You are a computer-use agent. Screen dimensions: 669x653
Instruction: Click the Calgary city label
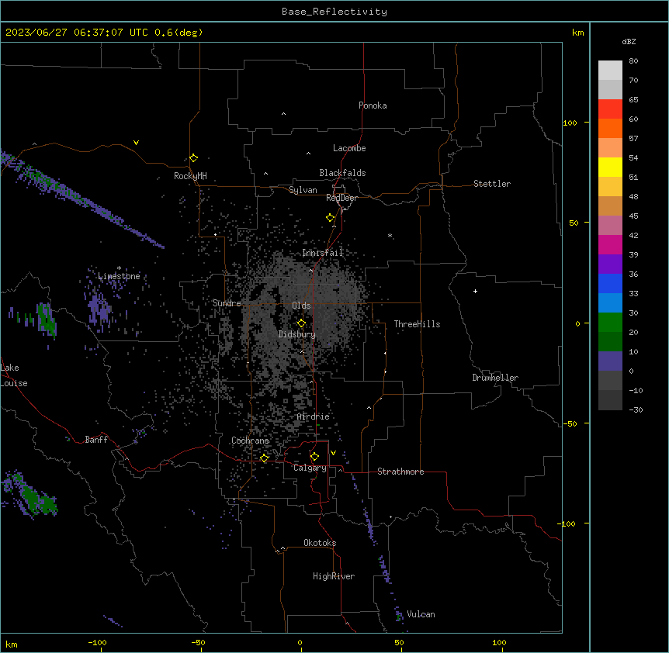click(310, 468)
